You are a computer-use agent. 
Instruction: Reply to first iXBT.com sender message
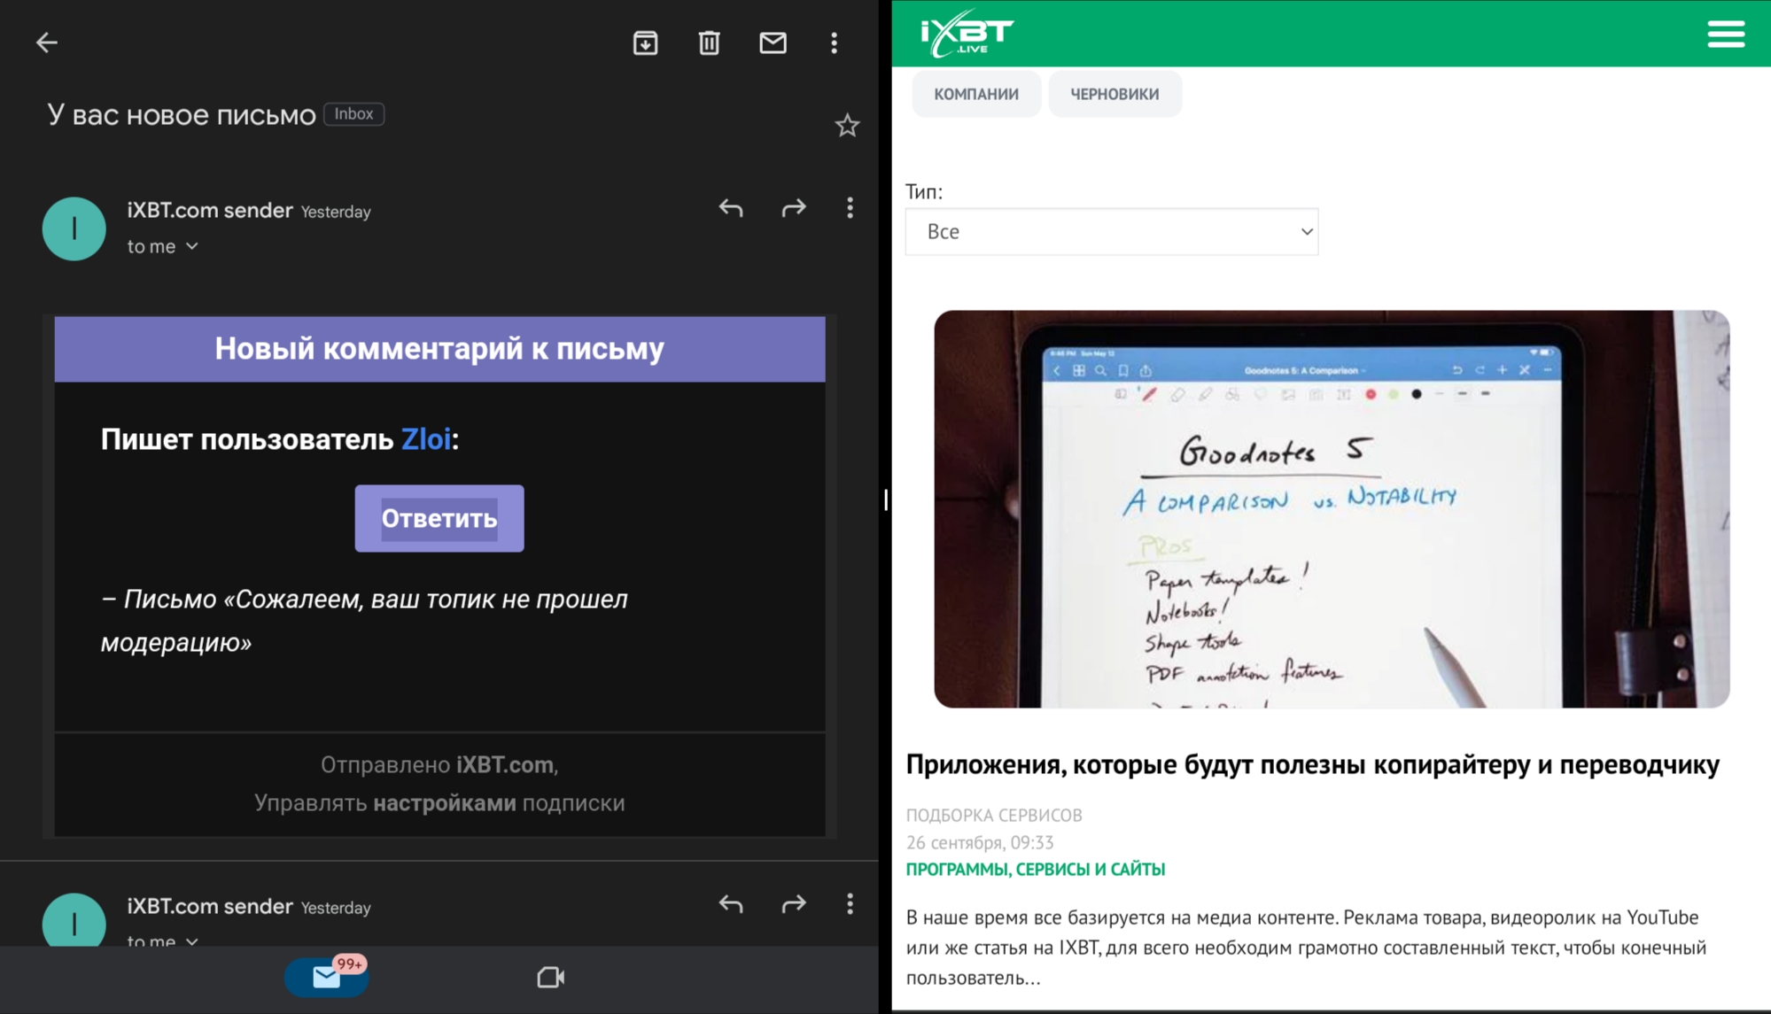[x=731, y=208]
